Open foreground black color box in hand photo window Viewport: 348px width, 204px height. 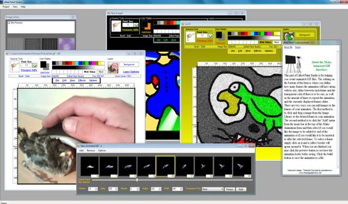43,65
